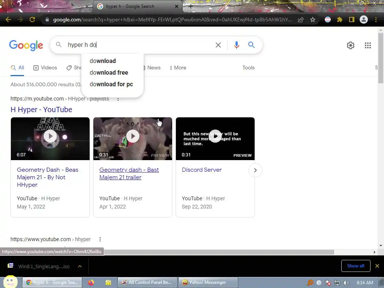Select the All results tab

click(x=17, y=68)
